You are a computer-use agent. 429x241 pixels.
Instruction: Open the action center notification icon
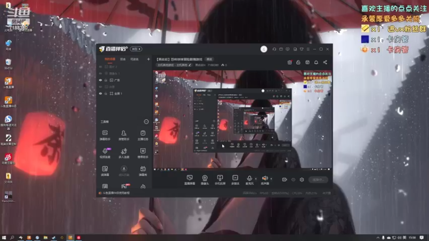pyautogui.click(x=421, y=238)
